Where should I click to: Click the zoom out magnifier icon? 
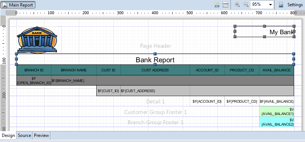(x=246, y=5)
